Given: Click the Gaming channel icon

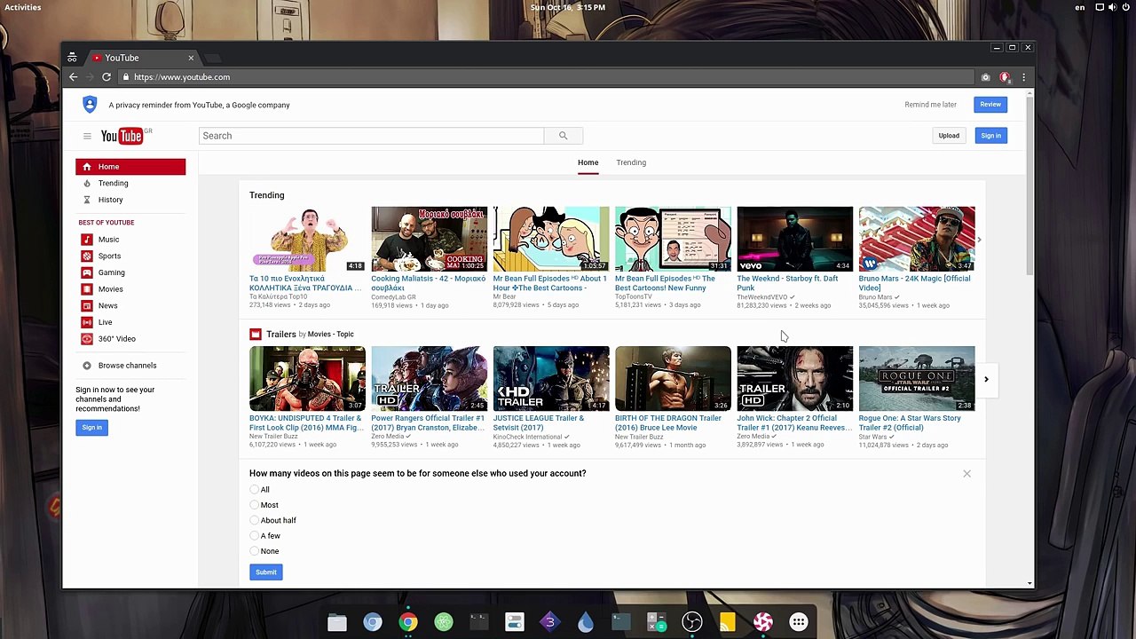Looking at the screenshot, I should (87, 272).
